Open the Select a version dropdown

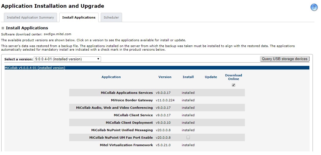[x=67, y=59]
